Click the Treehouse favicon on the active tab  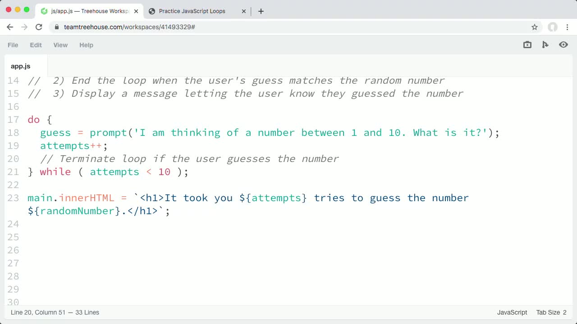(43, 11)
